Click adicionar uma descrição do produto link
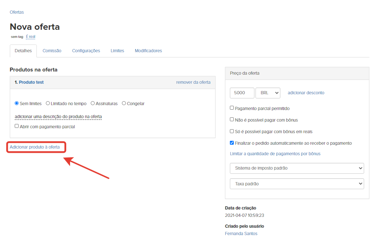The width and height of the screenshot is (389, 241). click(58, 117)
